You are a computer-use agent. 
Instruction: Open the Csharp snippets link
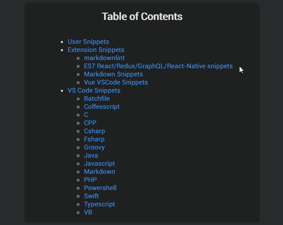tap(94, 131)
